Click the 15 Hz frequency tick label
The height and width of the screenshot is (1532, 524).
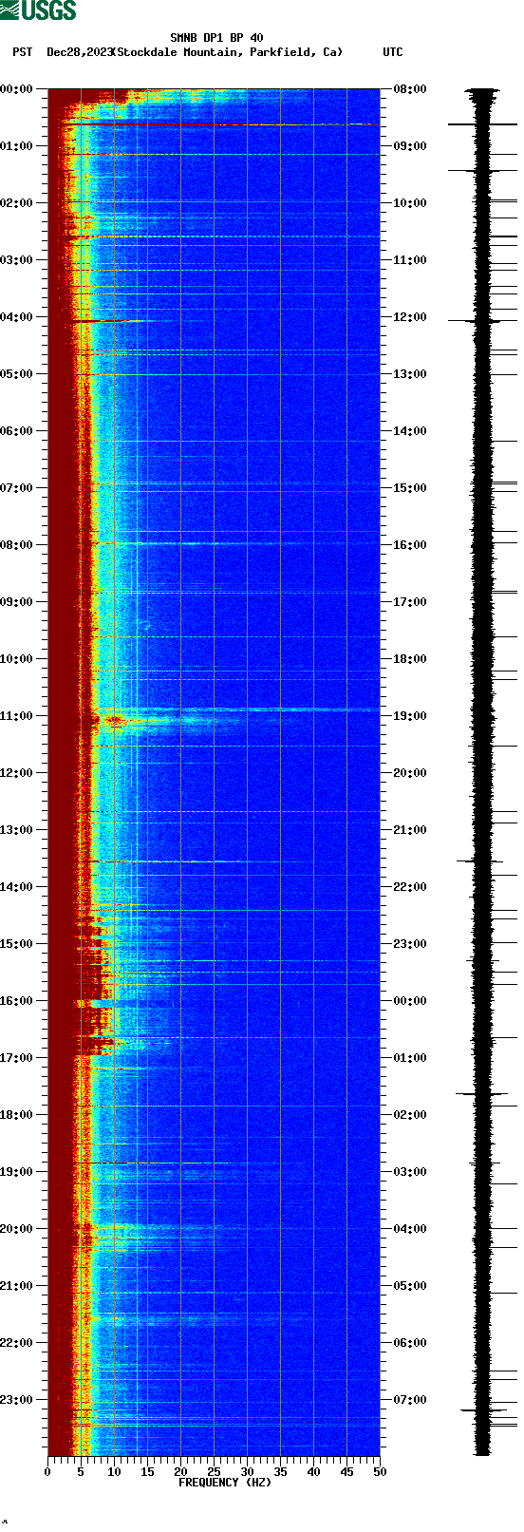point(147,1472)
